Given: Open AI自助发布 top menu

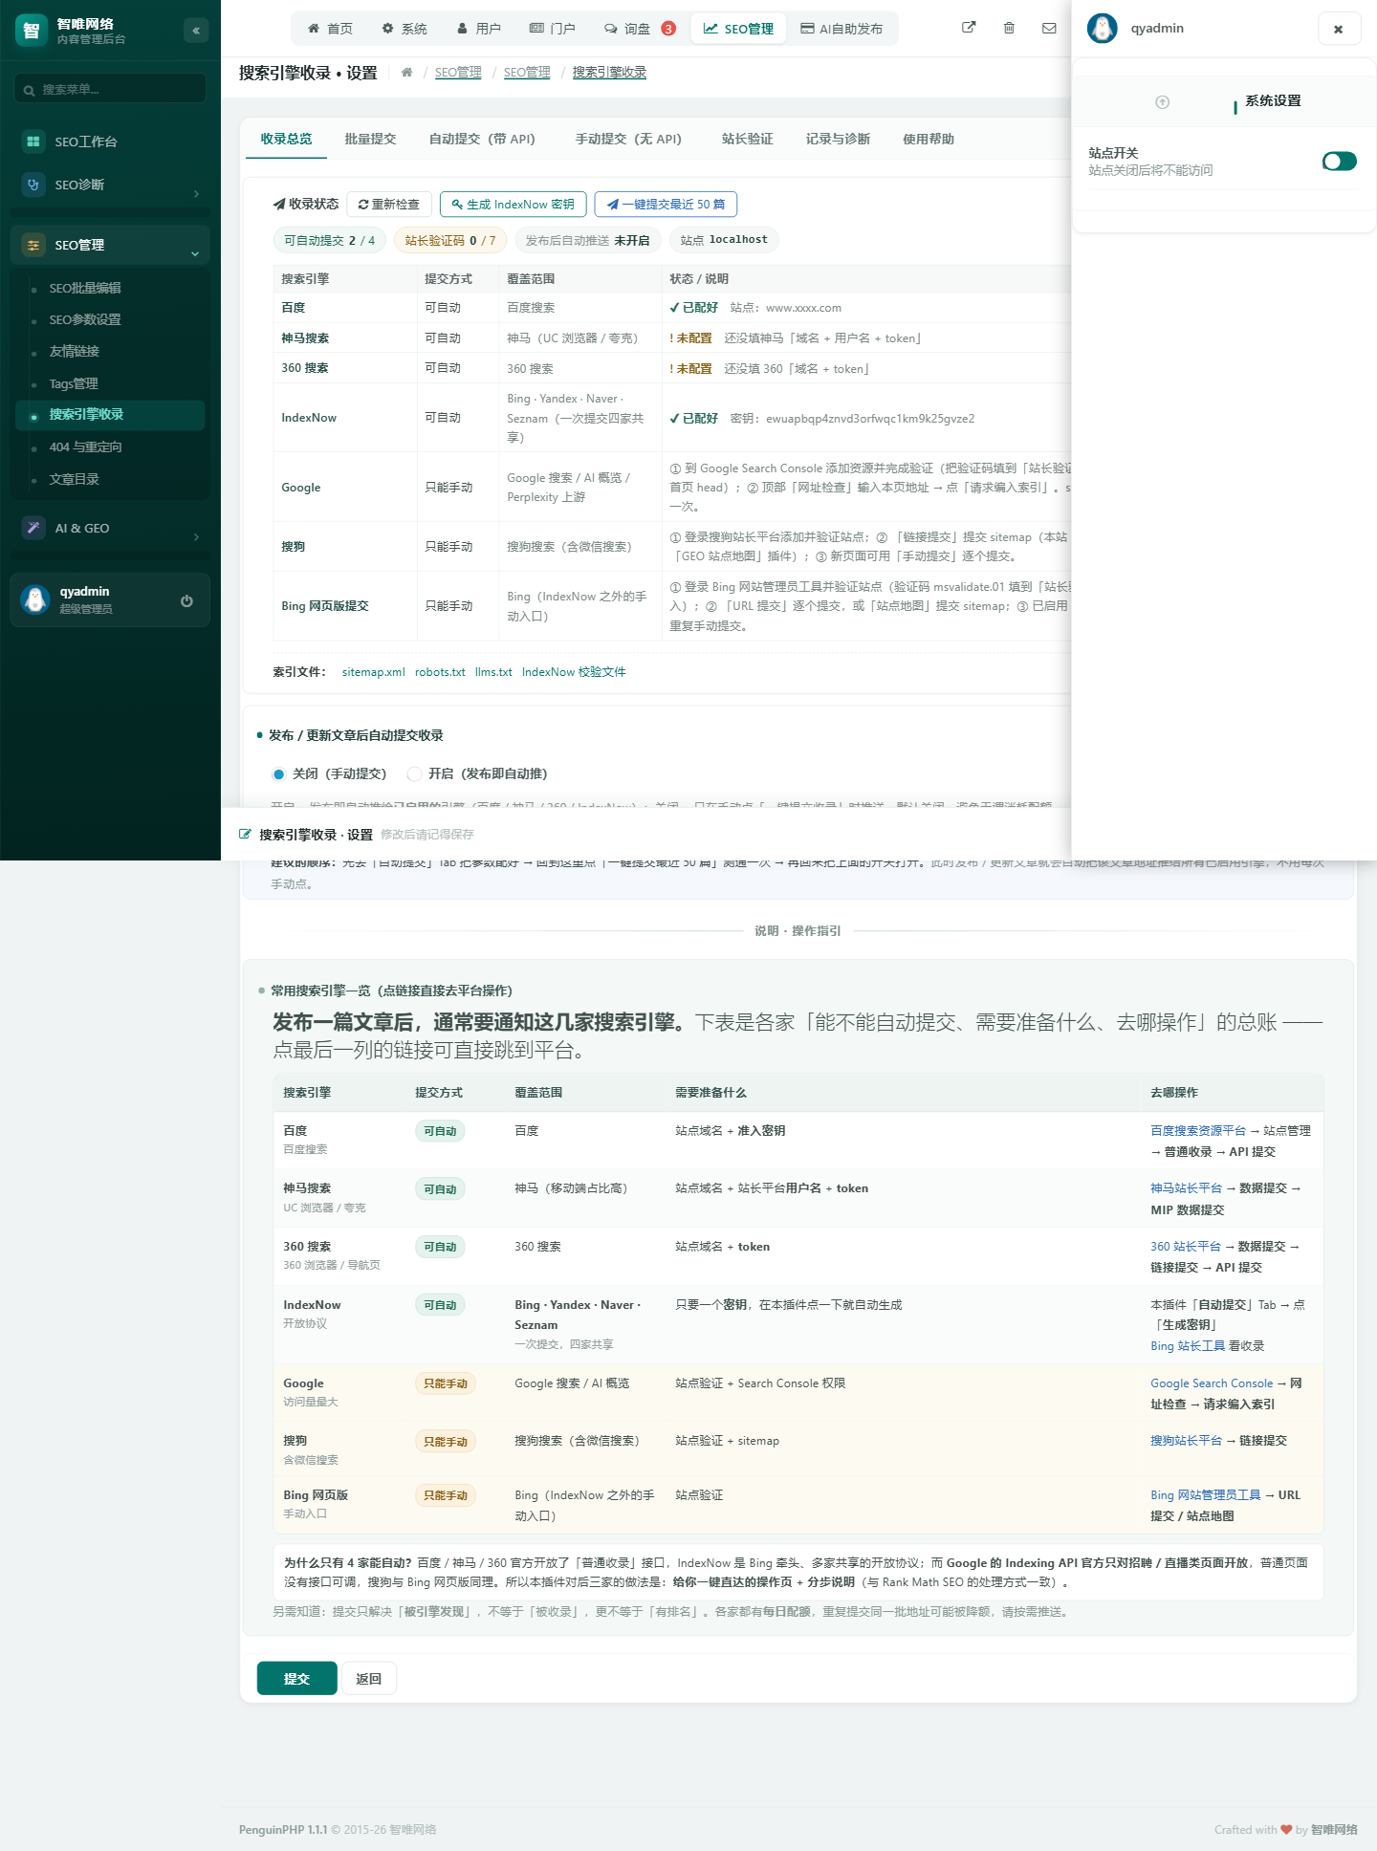Looking at the screenshot, I should [841, 29].
